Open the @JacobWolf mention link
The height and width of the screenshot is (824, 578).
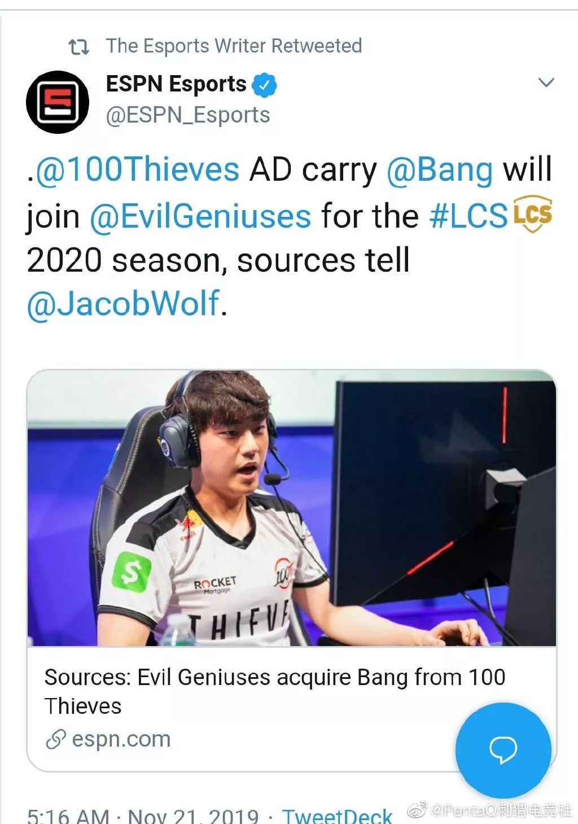(x=123, y=303)
